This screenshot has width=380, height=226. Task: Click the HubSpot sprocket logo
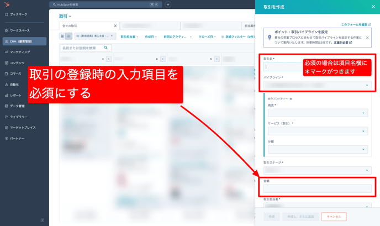tap(7, 4)
